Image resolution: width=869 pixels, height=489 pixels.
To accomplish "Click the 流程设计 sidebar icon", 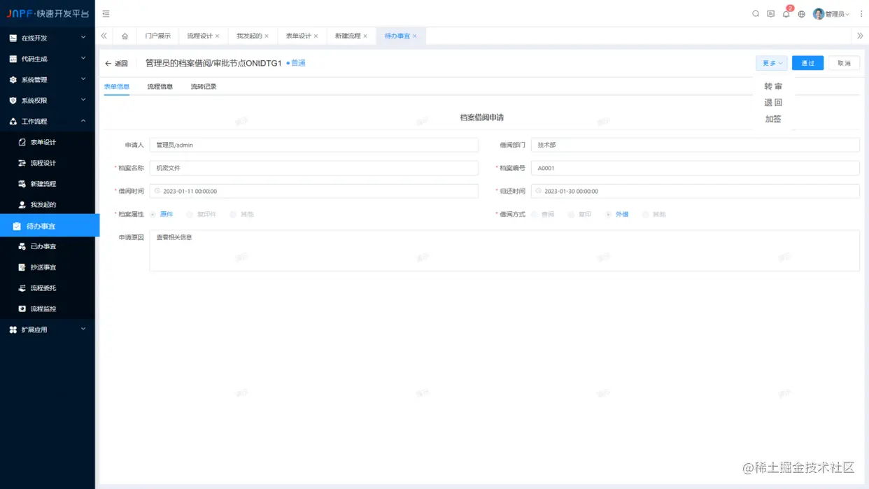I will (x=22, y=163).
